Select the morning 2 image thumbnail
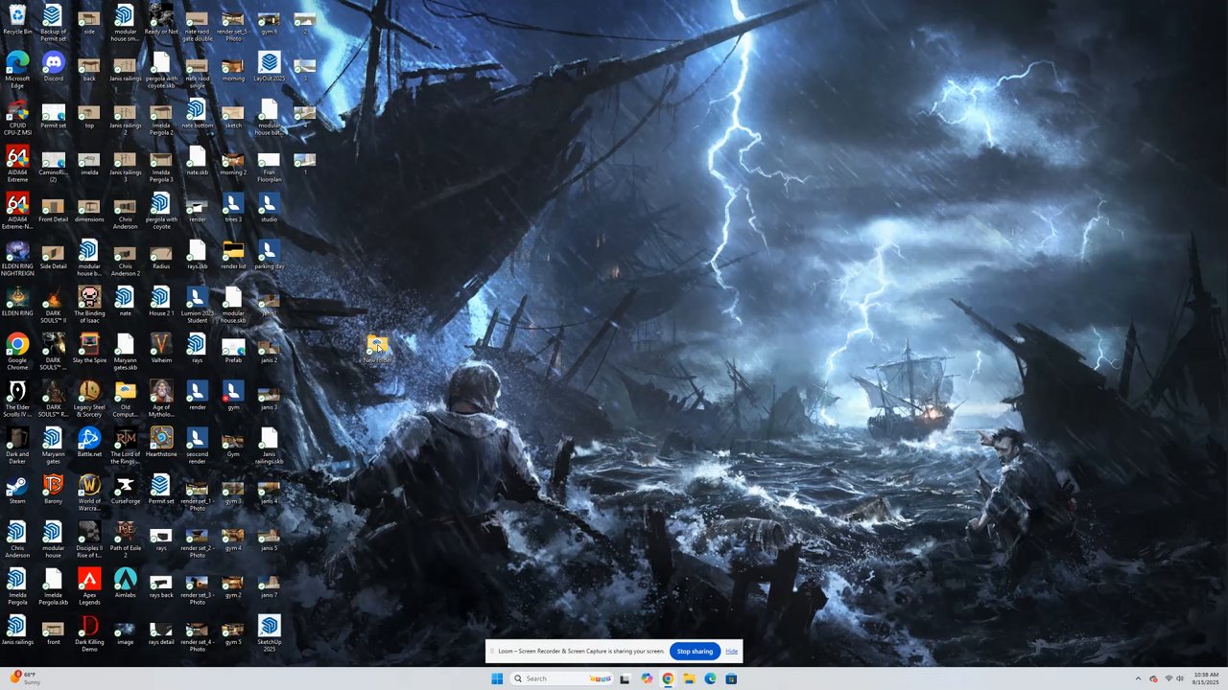Screen dimensions: 1228x690 [233, 161]
